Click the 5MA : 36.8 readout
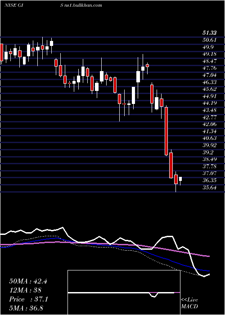 [26, 308]
